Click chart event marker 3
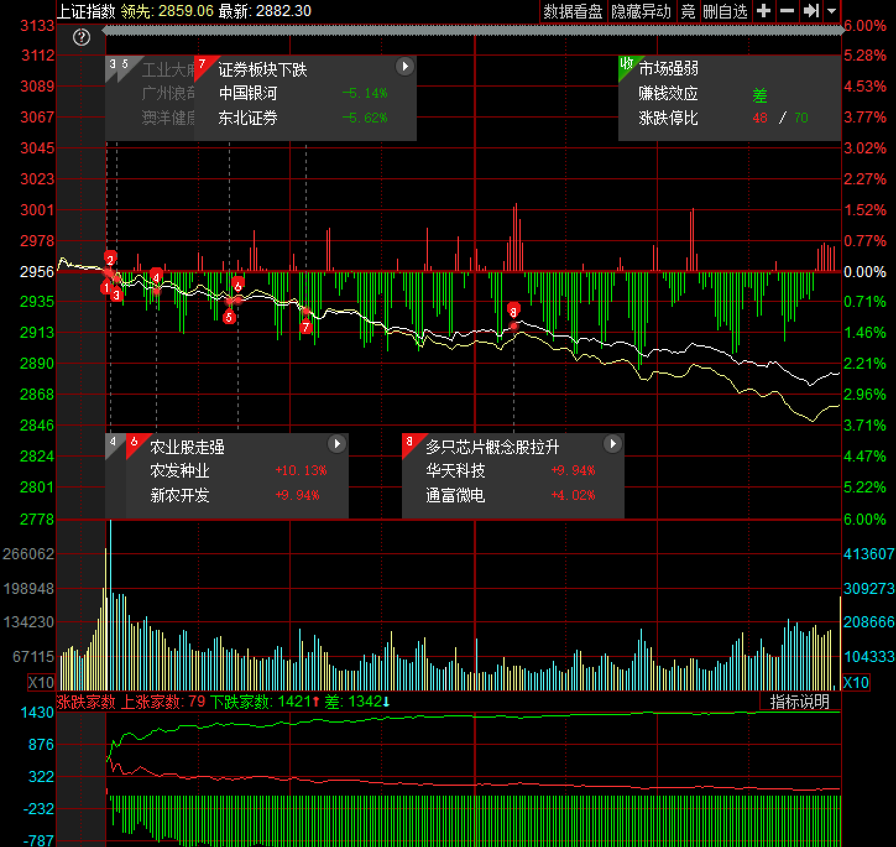The width and height of the screenshot is (896, 847). coord(117,295)
